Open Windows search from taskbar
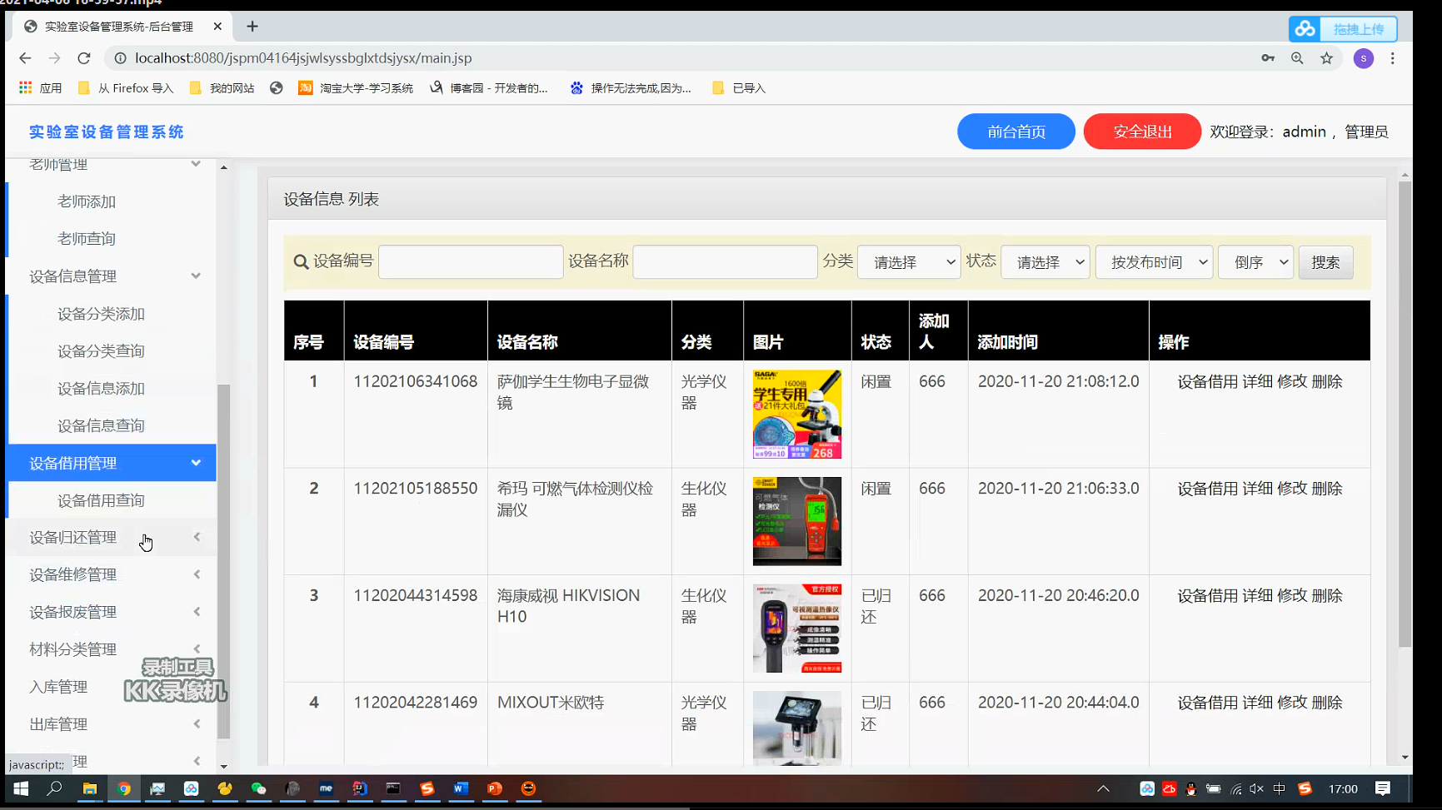This screenshot has height=810, width=1442. coord(54,788)
